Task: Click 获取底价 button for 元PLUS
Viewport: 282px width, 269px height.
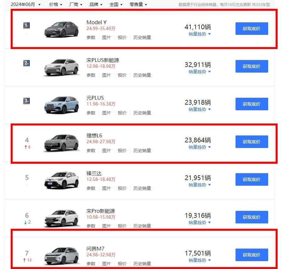Action: pyautogui.click(x=252, y=104)
